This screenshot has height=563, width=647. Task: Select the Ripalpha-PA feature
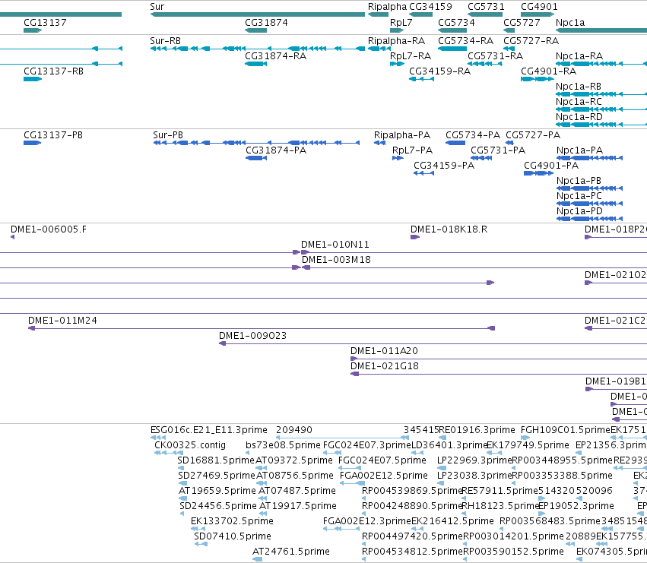tap(379, 143)
